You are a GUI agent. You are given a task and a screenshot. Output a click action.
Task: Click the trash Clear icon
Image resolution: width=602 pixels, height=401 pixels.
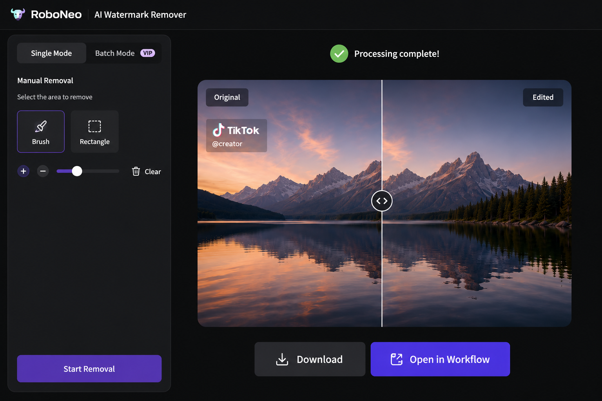(136, 171)
